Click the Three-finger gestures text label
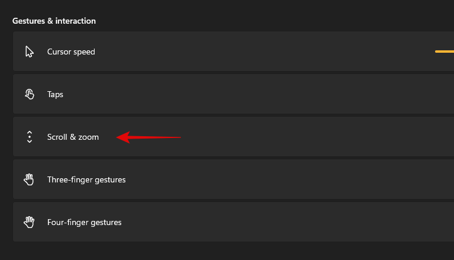This screenshot has height=260, width=454. 86,179
